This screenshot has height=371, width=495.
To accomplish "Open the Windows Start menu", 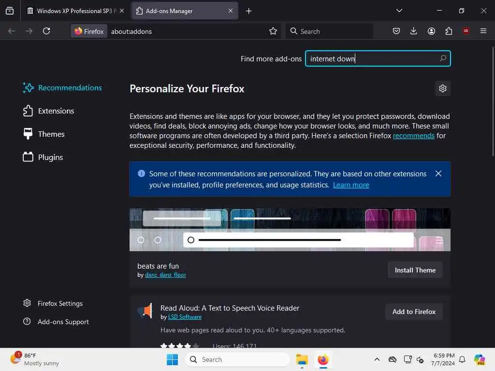I will tap(173, 359).
